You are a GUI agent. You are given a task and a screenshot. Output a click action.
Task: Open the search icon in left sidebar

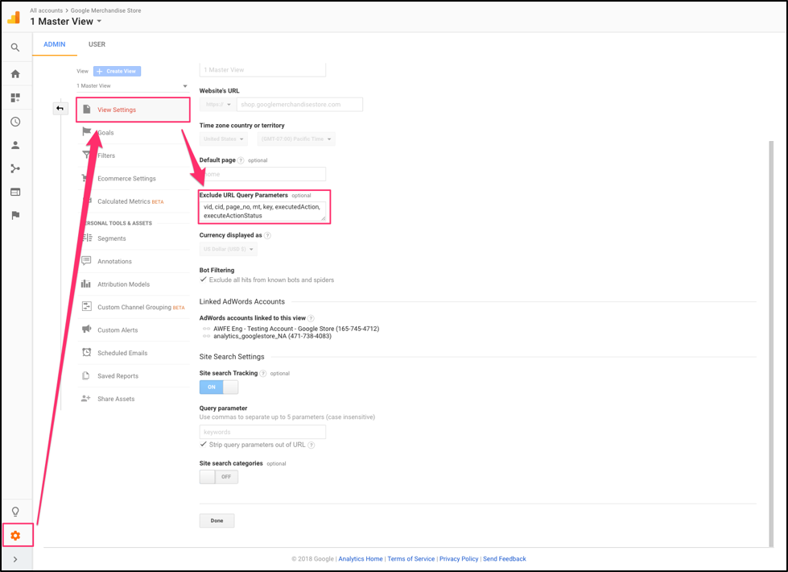tap(15, 48)
